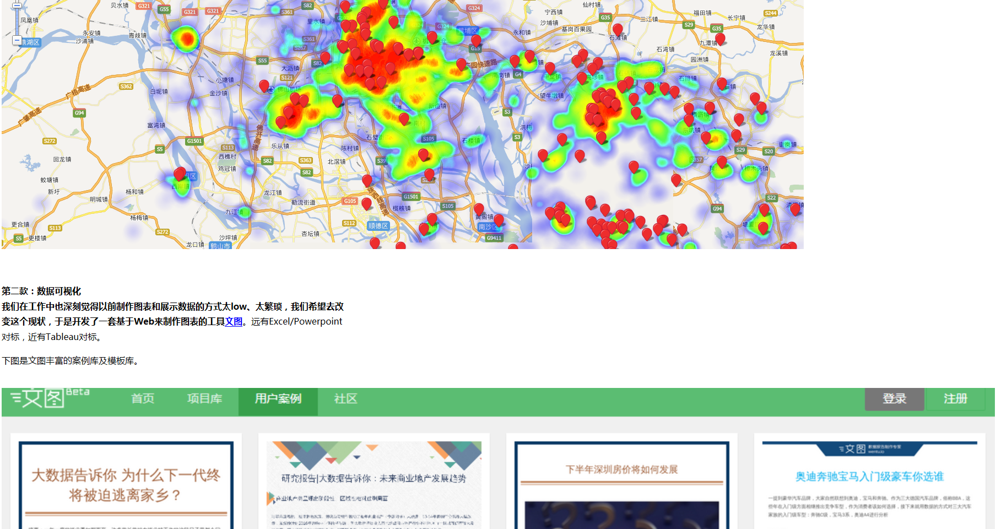
Task: Click the 注册 button
Action: click(x=955, y=399)
